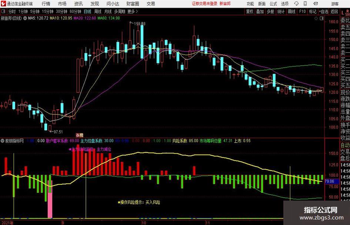Open the 问小达 menu
Viewport: 350px width, 225px height.
tap(113, 4)
